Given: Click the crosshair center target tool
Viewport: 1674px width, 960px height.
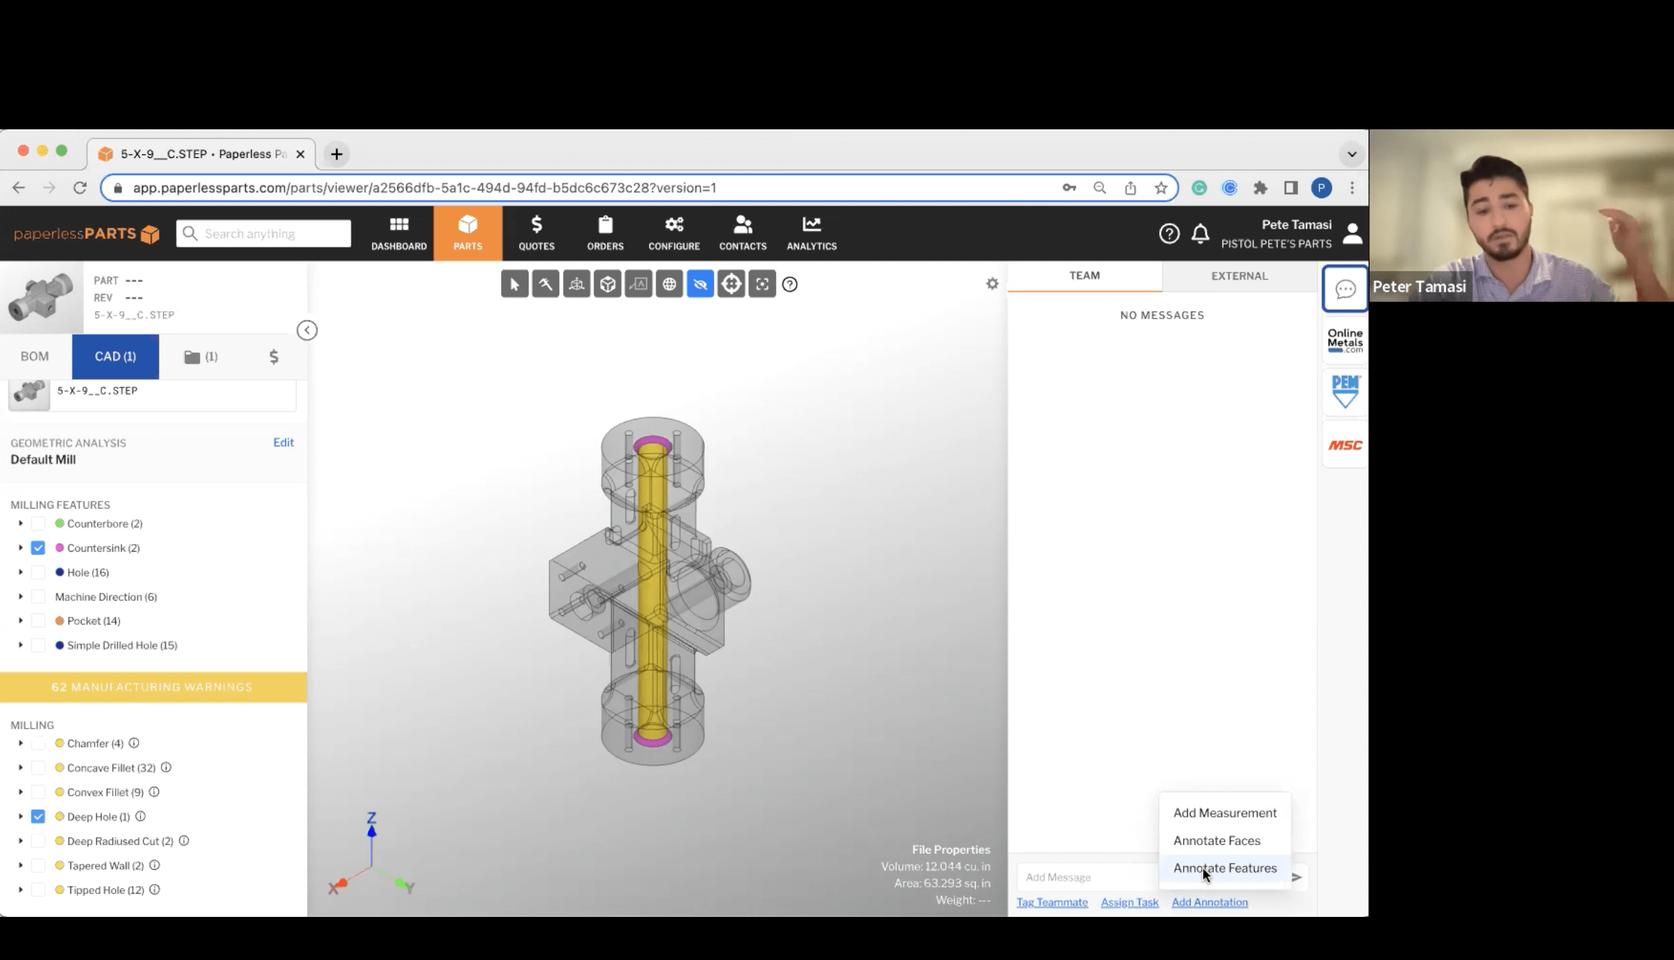Looking at the screenshot, I should coord(732,284).
